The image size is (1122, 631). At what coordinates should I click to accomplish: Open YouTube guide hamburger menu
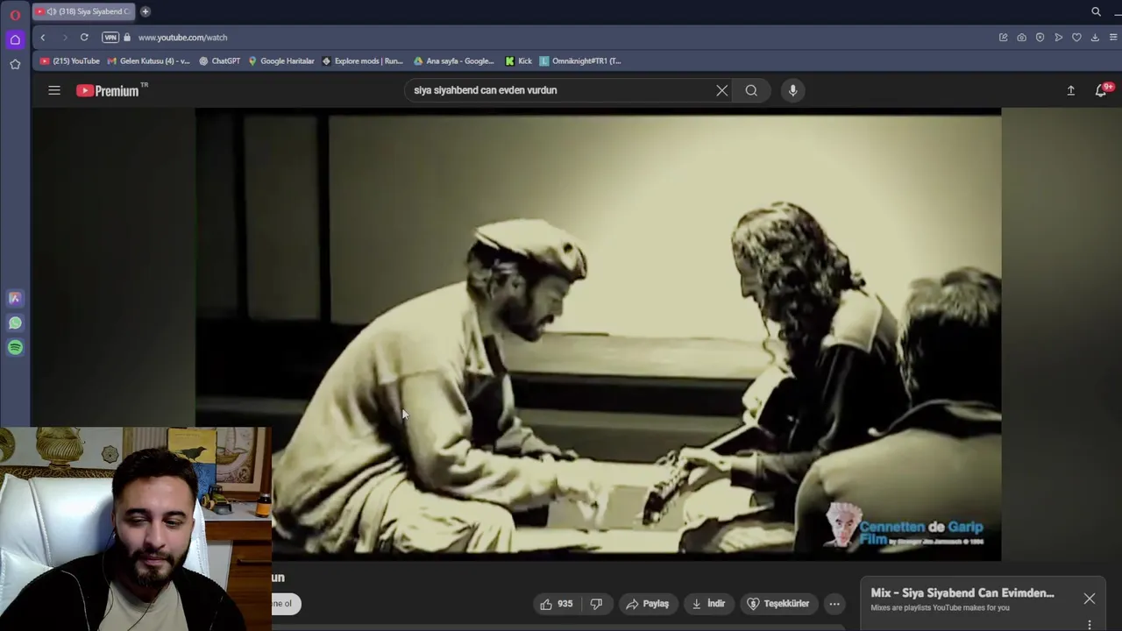point(54,90)
